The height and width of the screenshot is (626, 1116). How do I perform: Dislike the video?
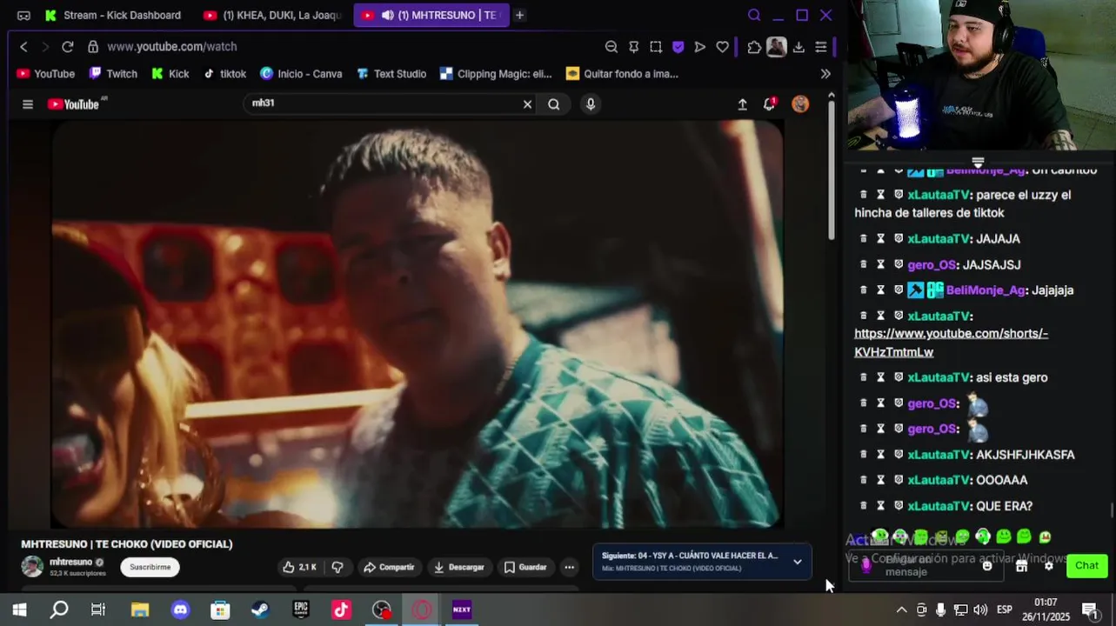tap(337, 567)
